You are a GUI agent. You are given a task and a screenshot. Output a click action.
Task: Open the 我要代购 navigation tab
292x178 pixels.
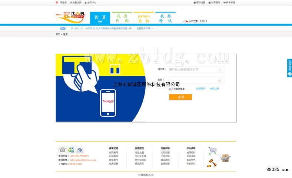[x=122, y=18]
